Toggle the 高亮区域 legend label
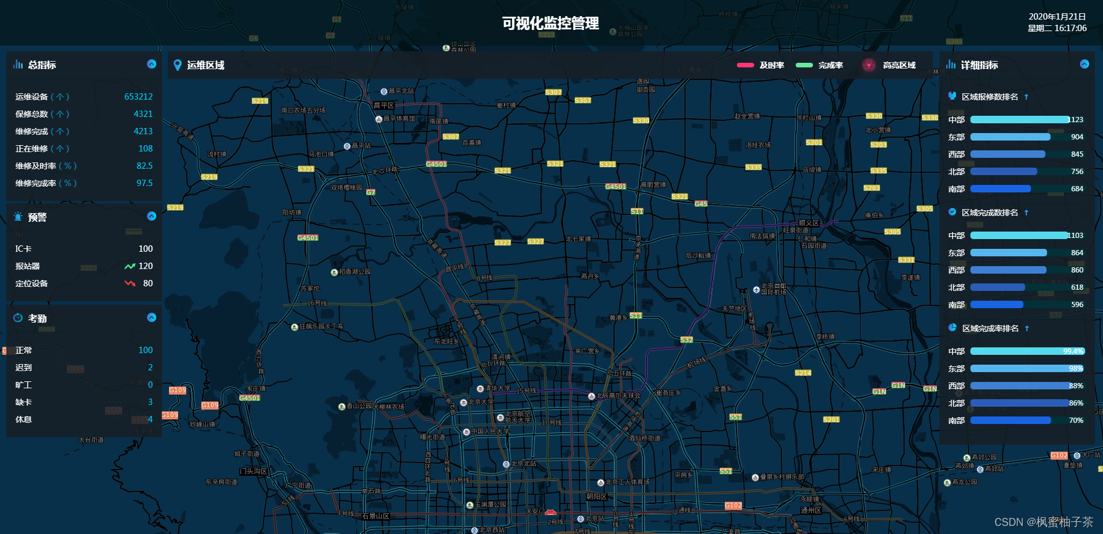 click(899, 65)
